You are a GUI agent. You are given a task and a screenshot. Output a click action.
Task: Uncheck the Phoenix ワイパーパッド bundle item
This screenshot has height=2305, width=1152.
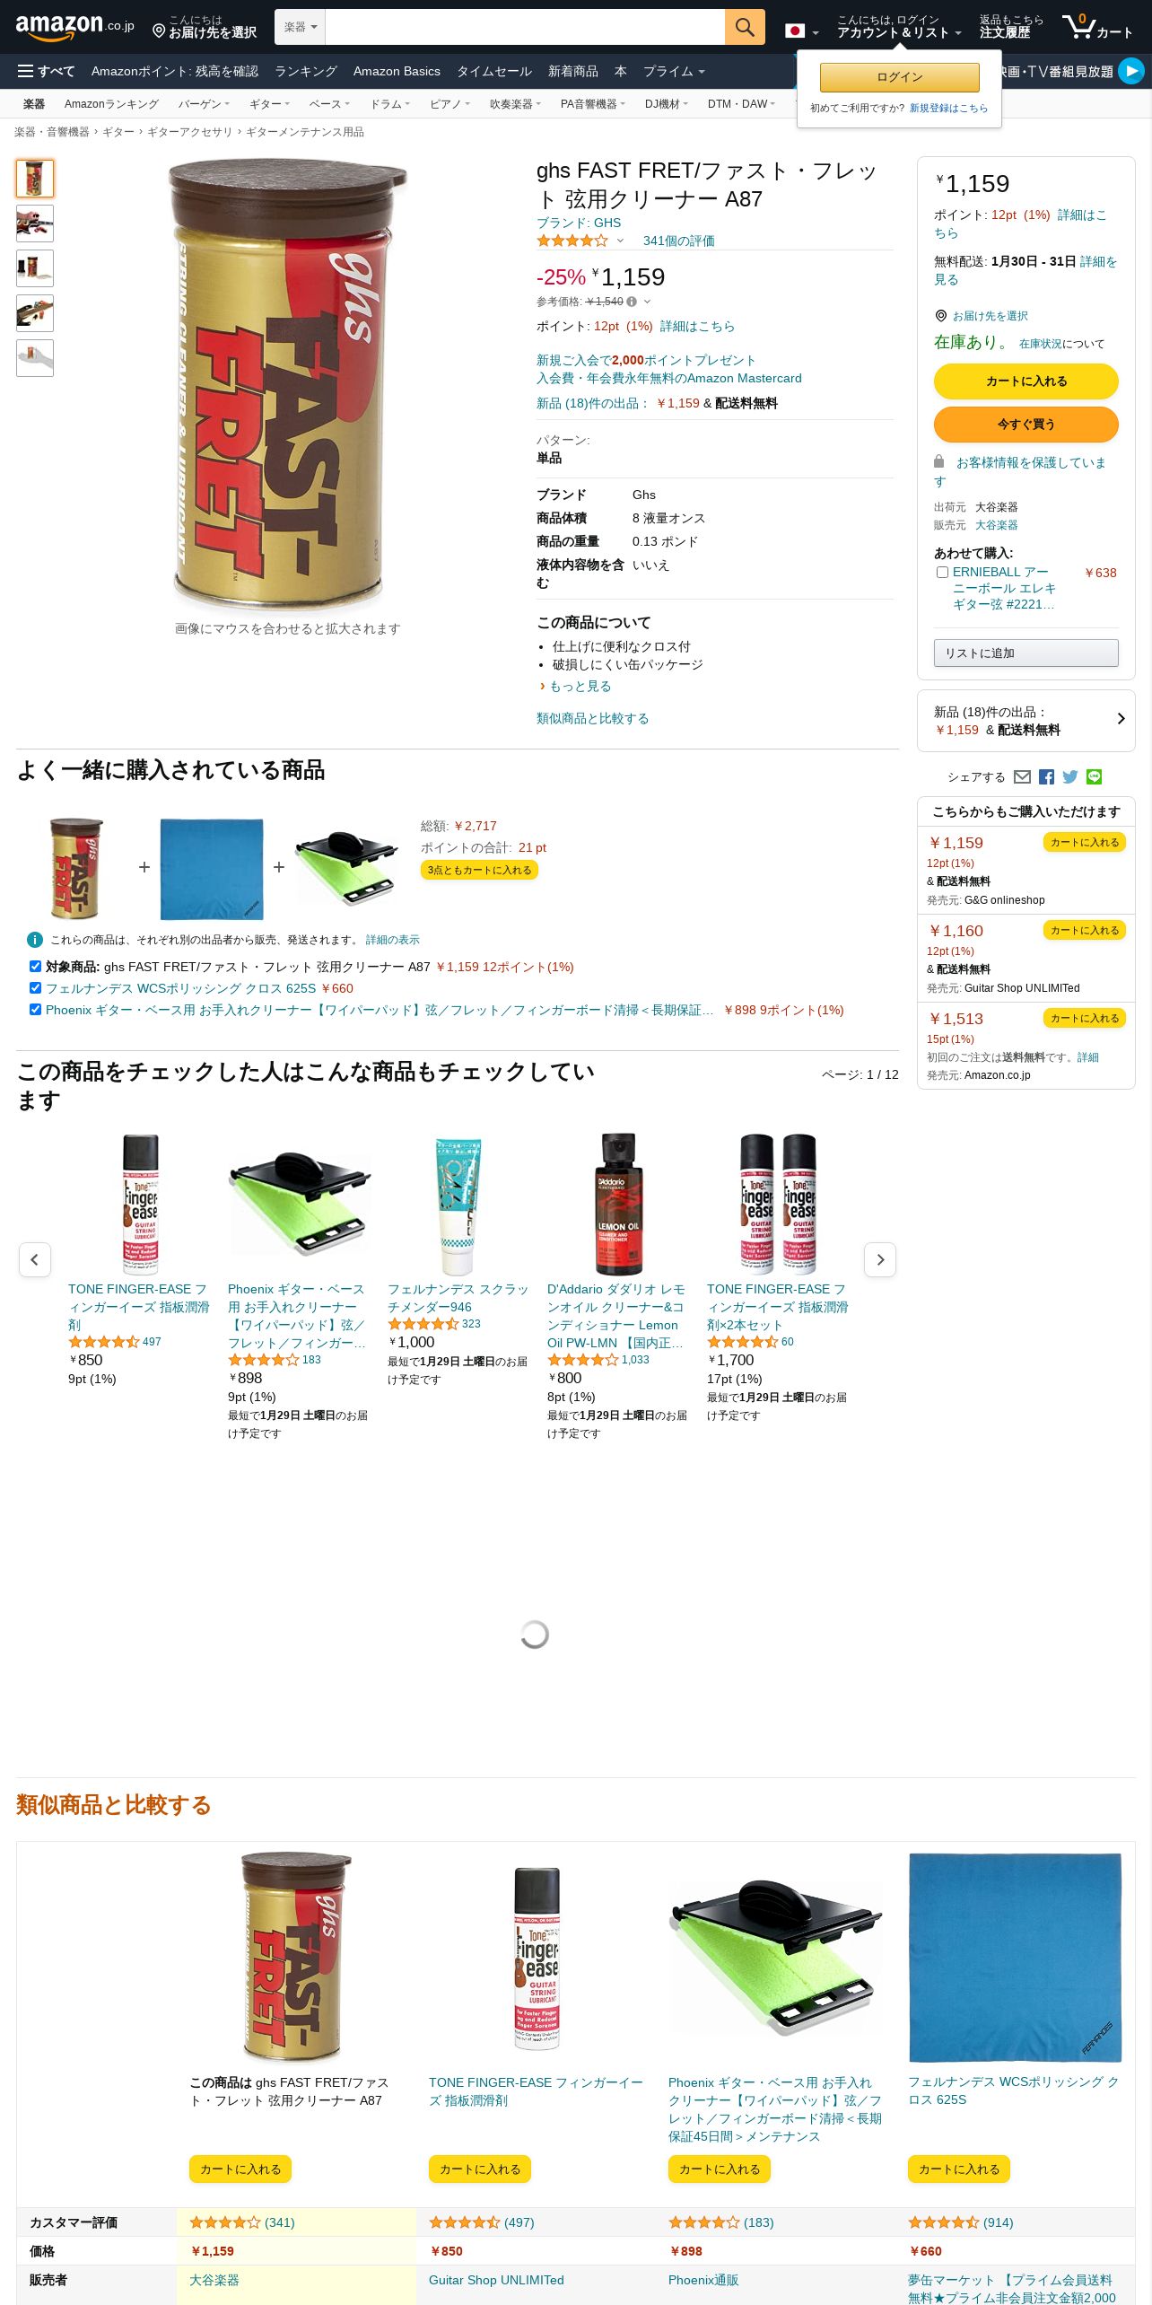point(35,1009)
